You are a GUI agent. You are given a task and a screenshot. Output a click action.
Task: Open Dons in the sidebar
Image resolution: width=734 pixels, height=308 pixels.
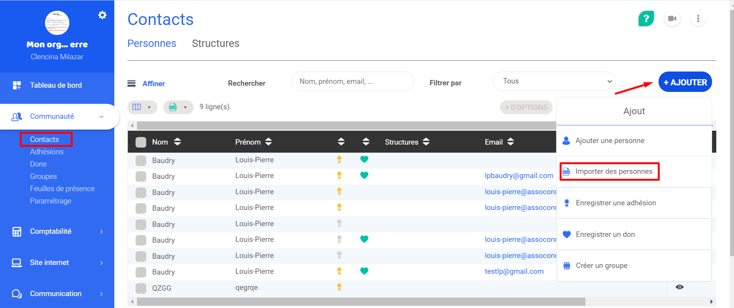click(x=38, y=164)
